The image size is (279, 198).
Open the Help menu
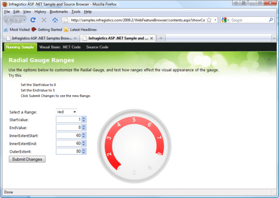click(88, 12)
